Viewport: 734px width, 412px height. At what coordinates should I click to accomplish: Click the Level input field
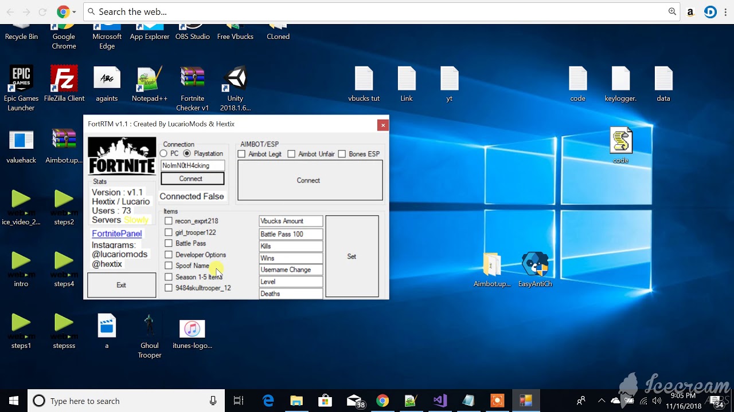pyautogui.click(x=291, y=282)
